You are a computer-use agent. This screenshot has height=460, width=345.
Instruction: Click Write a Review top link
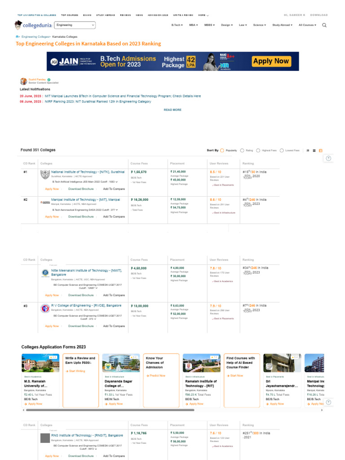[183, 15]
